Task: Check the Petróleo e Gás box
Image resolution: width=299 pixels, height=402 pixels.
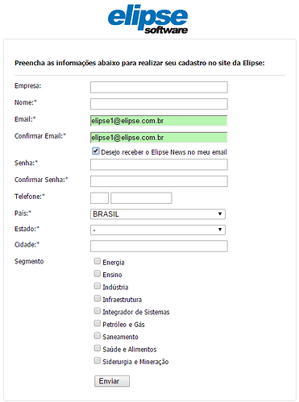Action: coord(98,323)
